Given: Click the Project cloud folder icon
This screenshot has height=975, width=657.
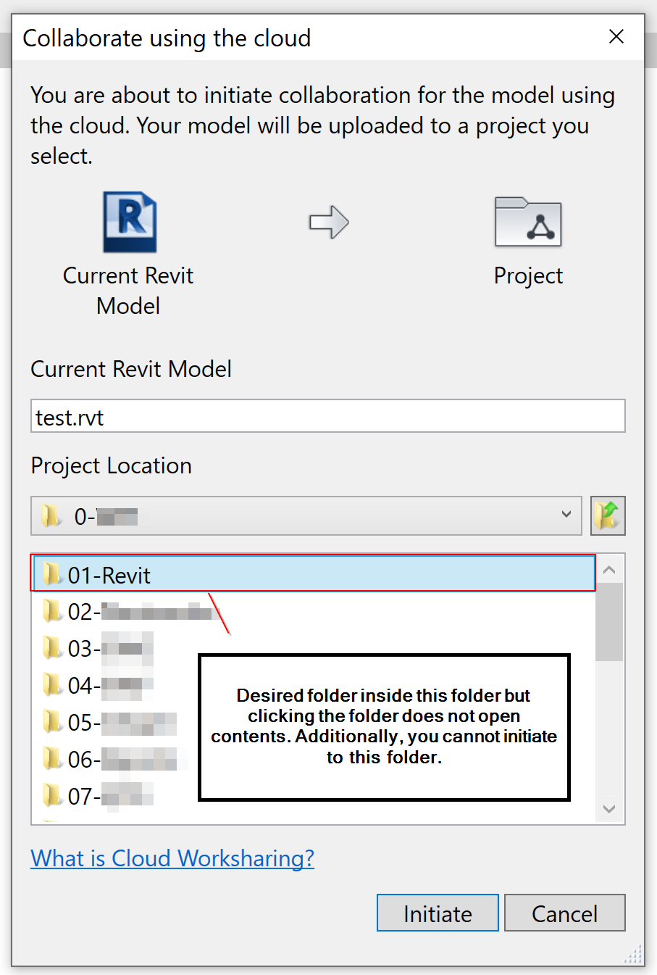Looking at the screenshot, I should click(x=528, y=221).
